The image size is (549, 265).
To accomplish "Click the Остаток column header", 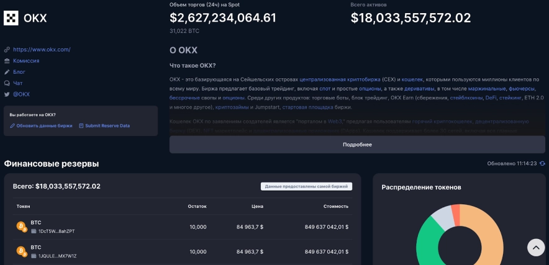I will (x=197, y=206).
